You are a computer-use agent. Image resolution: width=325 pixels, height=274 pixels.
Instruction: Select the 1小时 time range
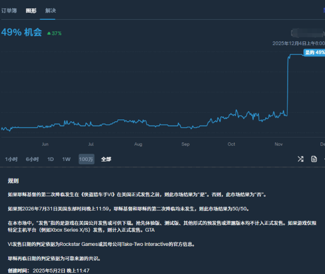click(x=11, y=159)
